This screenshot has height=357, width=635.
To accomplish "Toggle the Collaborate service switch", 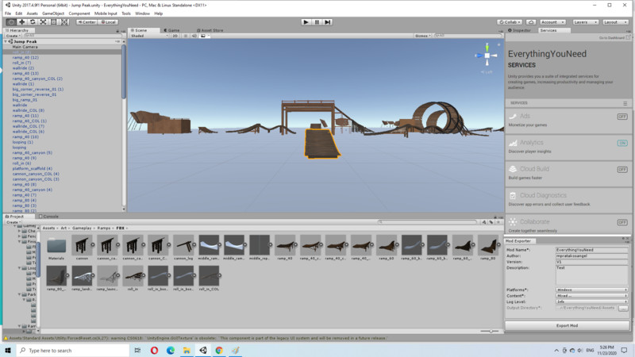I will [622, 222].
